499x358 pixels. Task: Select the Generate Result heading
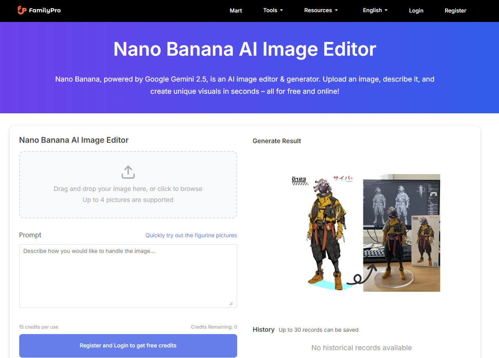[277, 141]
